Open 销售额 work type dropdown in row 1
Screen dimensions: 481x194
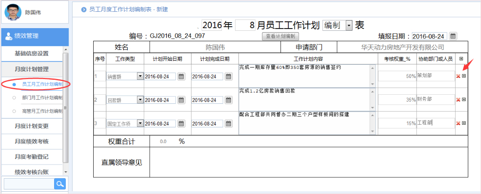pyautogui.click(x=140, y=77)
